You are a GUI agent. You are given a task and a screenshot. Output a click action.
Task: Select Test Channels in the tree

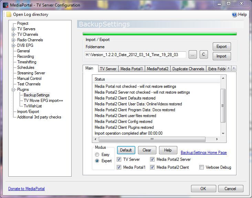pos(29,84)
